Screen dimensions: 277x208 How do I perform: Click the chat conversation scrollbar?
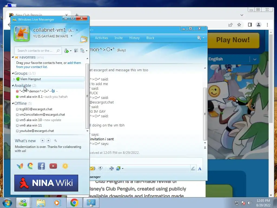click(x=205, y=114)
